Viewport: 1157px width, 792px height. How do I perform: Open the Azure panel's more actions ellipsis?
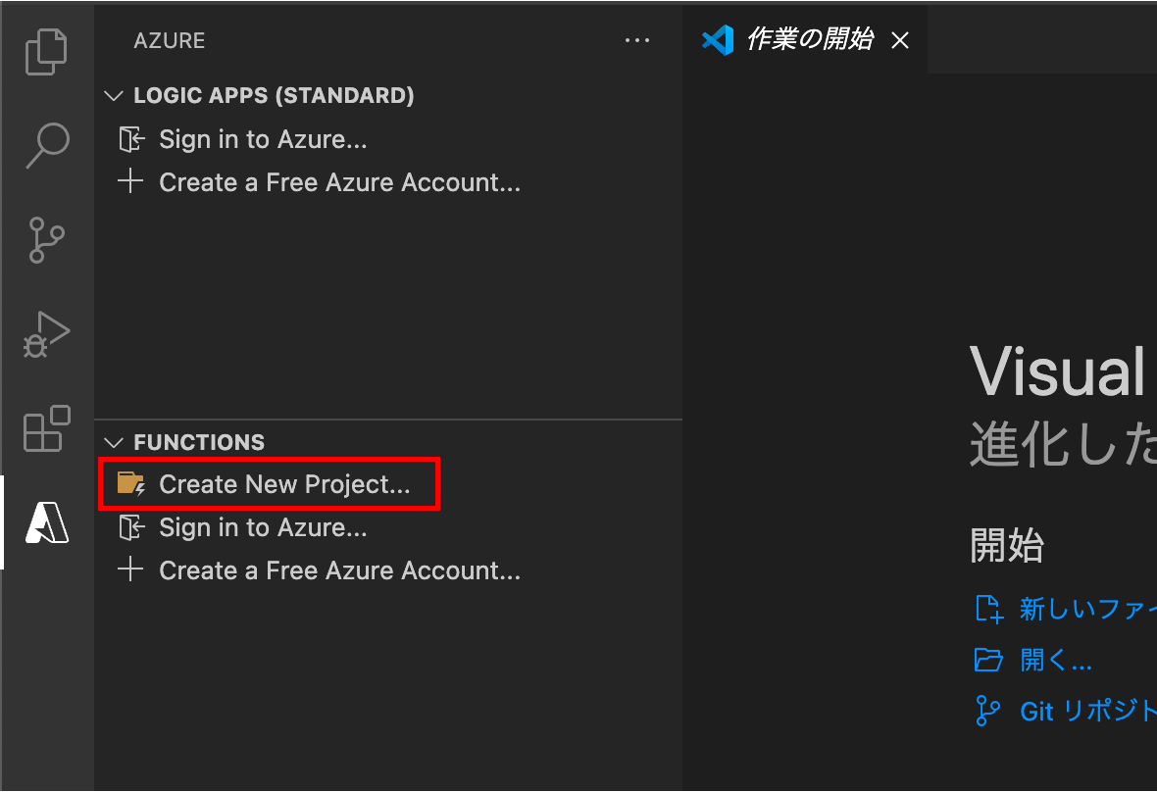[x=637, y=41]
